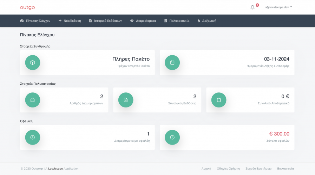Click the Συνολικές Εκδόσεις label
Viewport: 315px width, 175px height.
[x=182, y=103]
